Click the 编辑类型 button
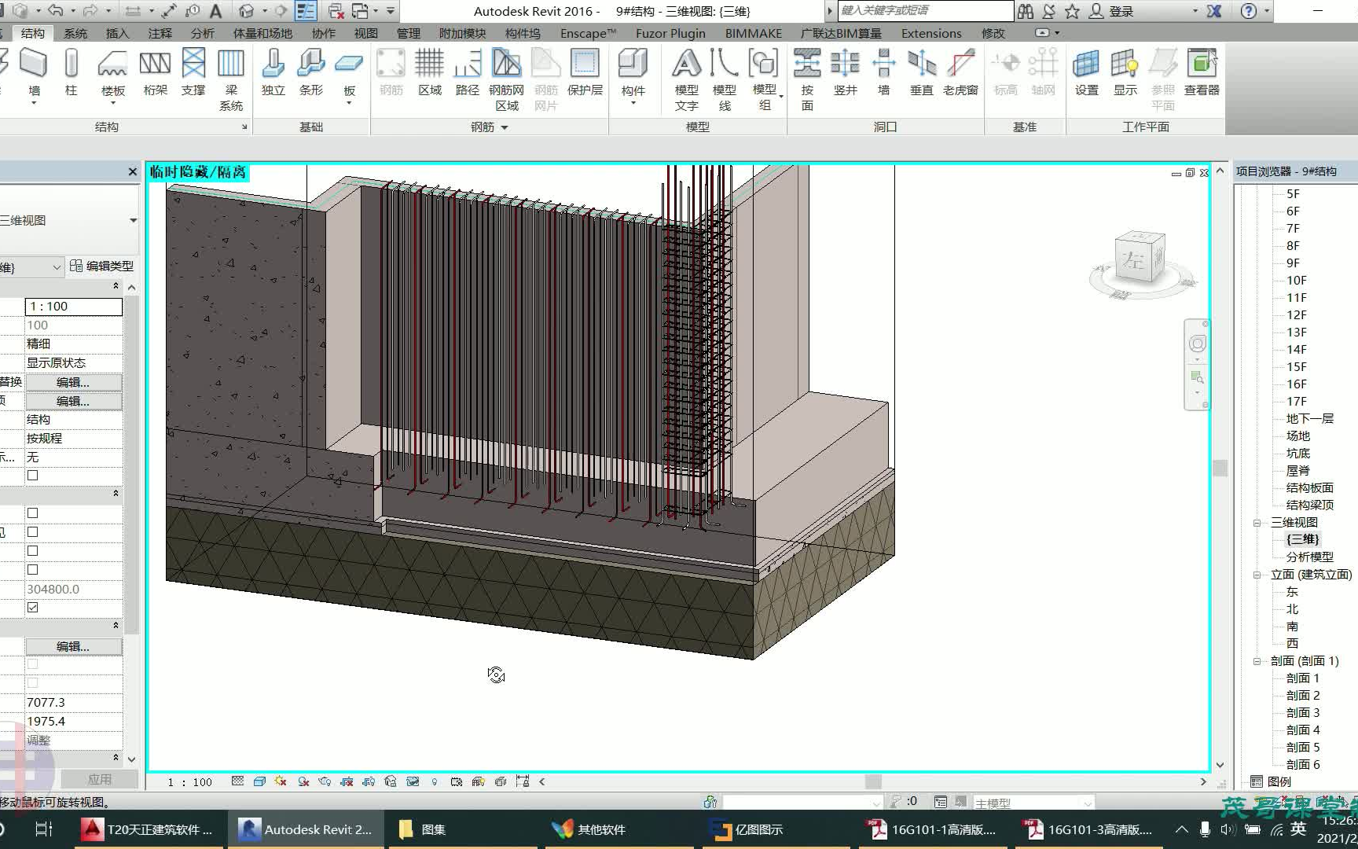 point(101,266)
